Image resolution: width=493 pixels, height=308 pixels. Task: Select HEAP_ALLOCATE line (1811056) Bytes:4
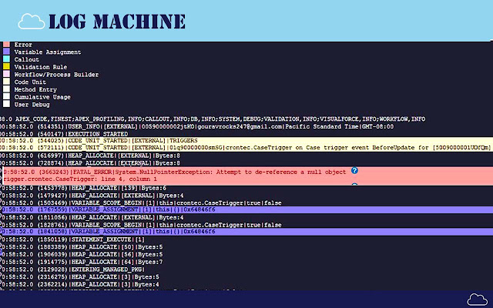(x=92, y=217)
